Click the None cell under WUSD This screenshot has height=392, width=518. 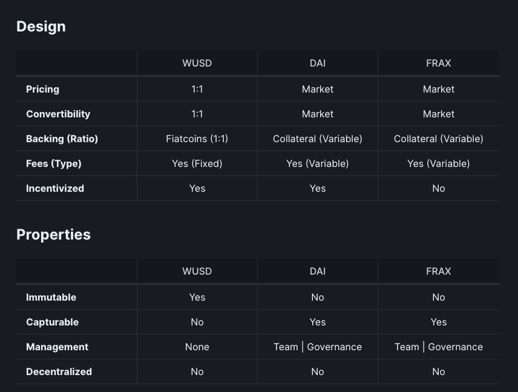pyautogui.click(x=197, y=347)
